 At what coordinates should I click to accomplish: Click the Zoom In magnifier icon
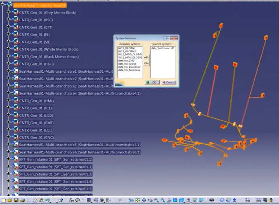coord(156,200)
